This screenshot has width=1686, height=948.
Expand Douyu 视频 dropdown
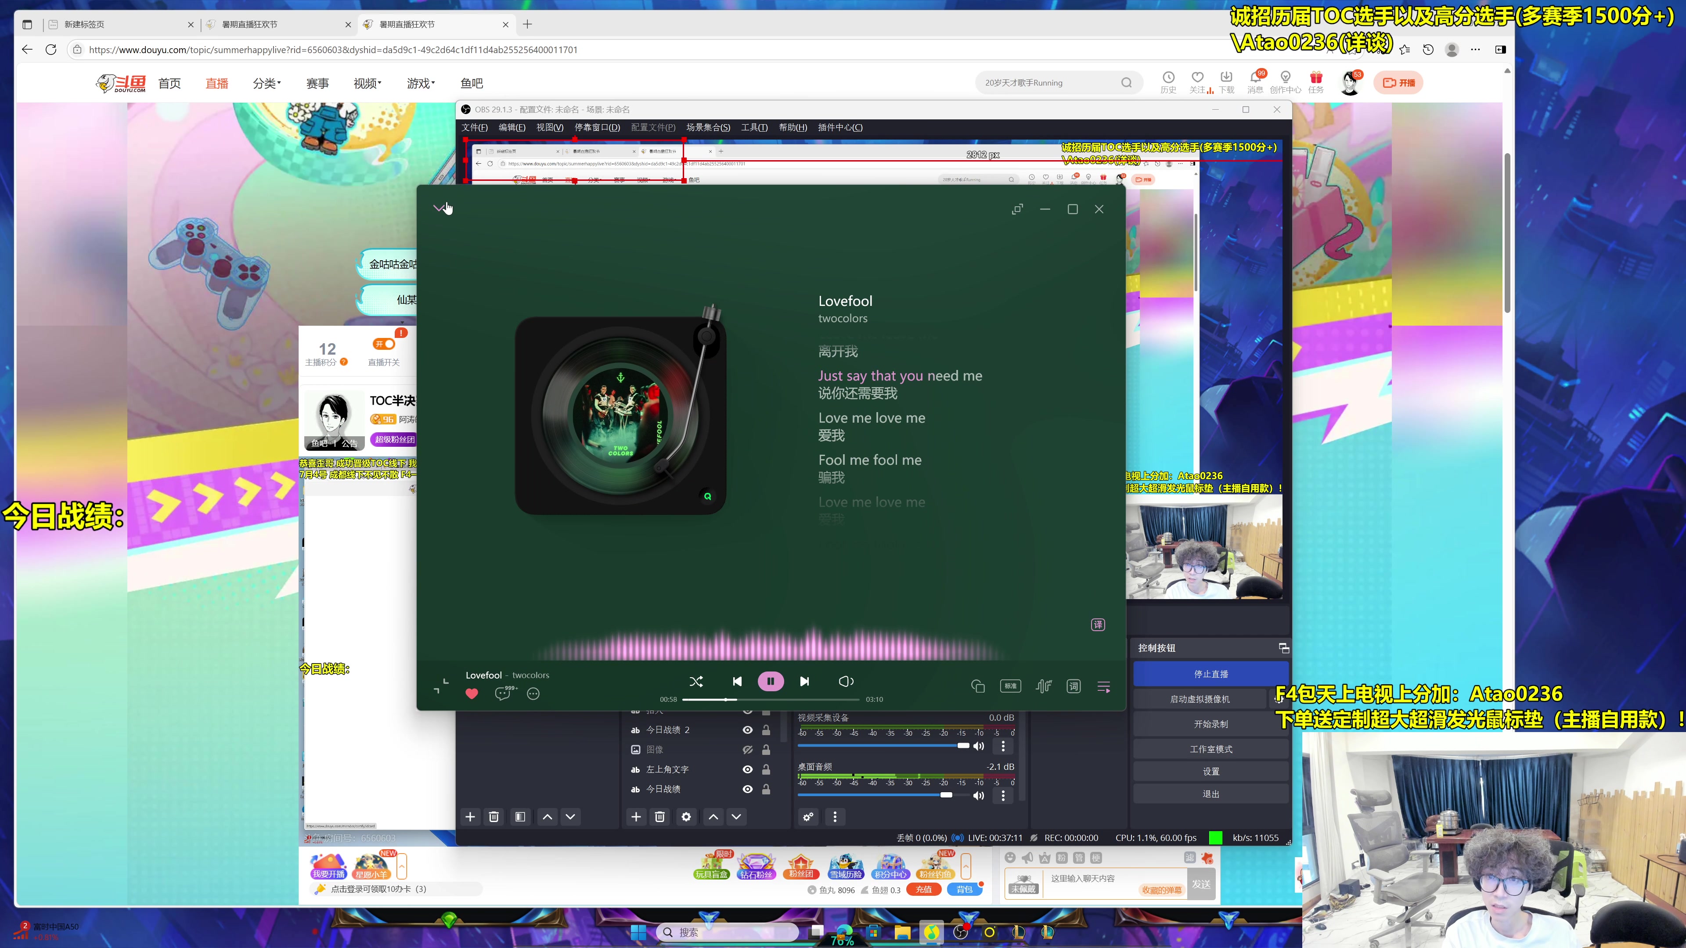(367, 83)
